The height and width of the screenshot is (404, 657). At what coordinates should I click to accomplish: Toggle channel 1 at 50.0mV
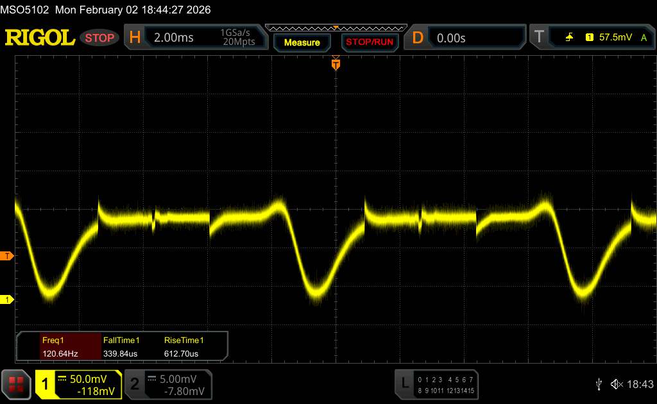pyautogui.click(x=78, y=383)
